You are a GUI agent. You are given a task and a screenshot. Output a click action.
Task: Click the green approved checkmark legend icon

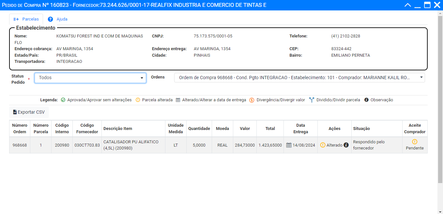point(63,100)
